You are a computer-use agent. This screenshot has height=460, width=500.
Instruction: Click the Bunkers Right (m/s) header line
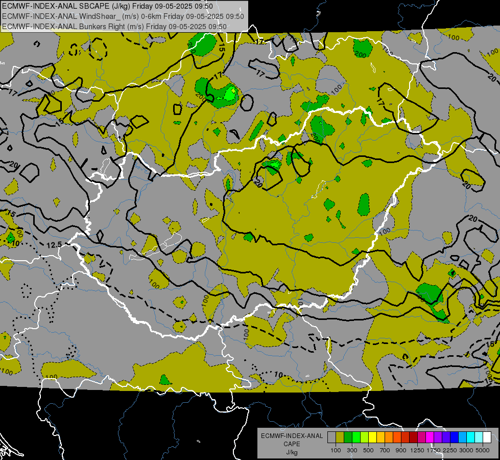114,27
